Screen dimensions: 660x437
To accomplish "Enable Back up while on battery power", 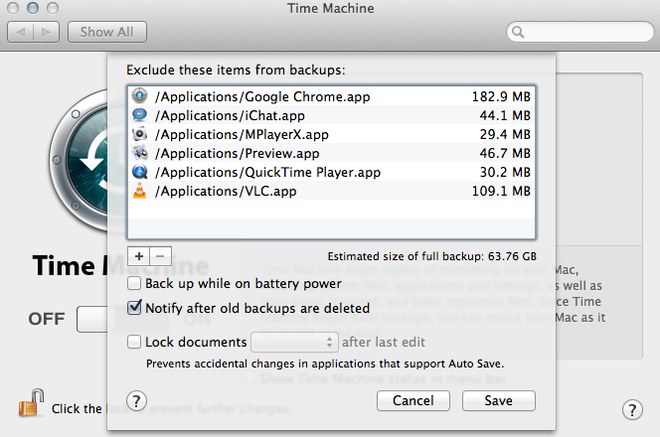I will pos(134,283).
